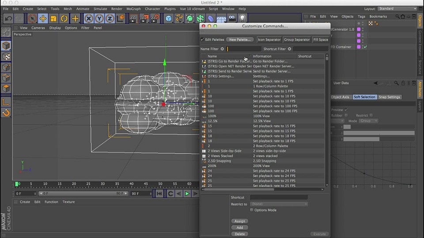The height and width of the screenshot is (238, 424).
Task: Click the Delete shortcut button
Action: click(x=239, y=234)
